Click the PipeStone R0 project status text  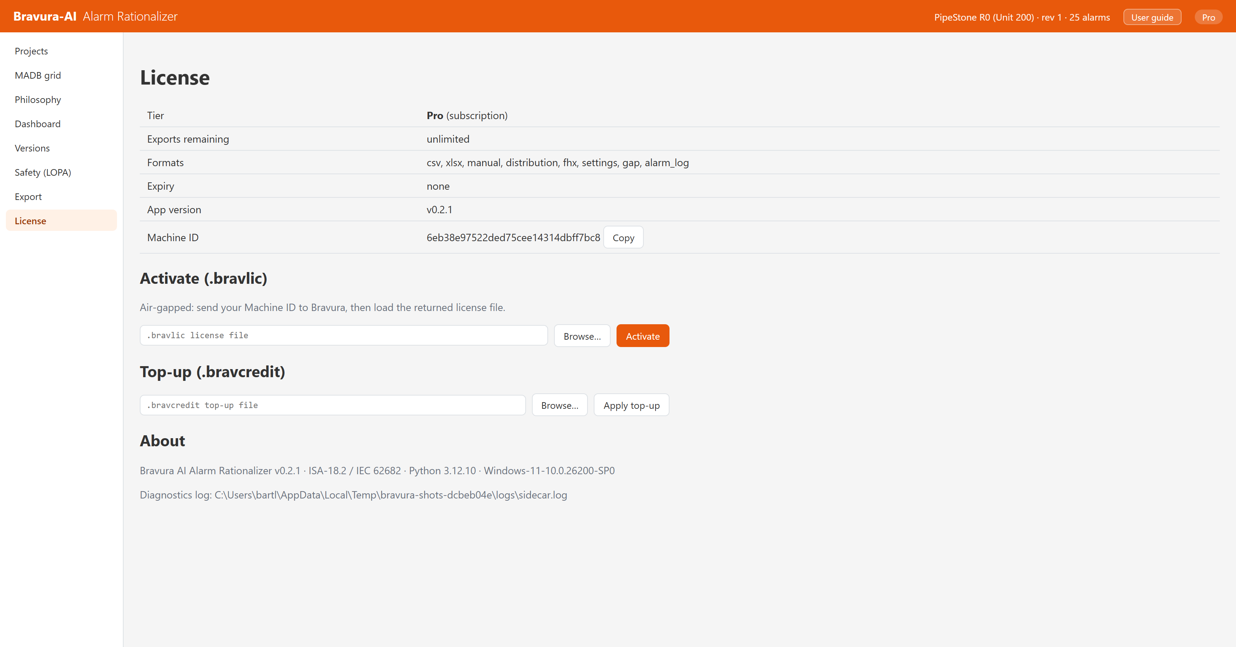1022,17
